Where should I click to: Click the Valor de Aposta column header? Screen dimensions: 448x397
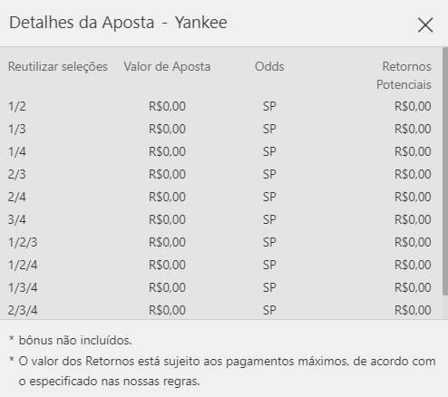pyautogui.click(x=167, y=66)
